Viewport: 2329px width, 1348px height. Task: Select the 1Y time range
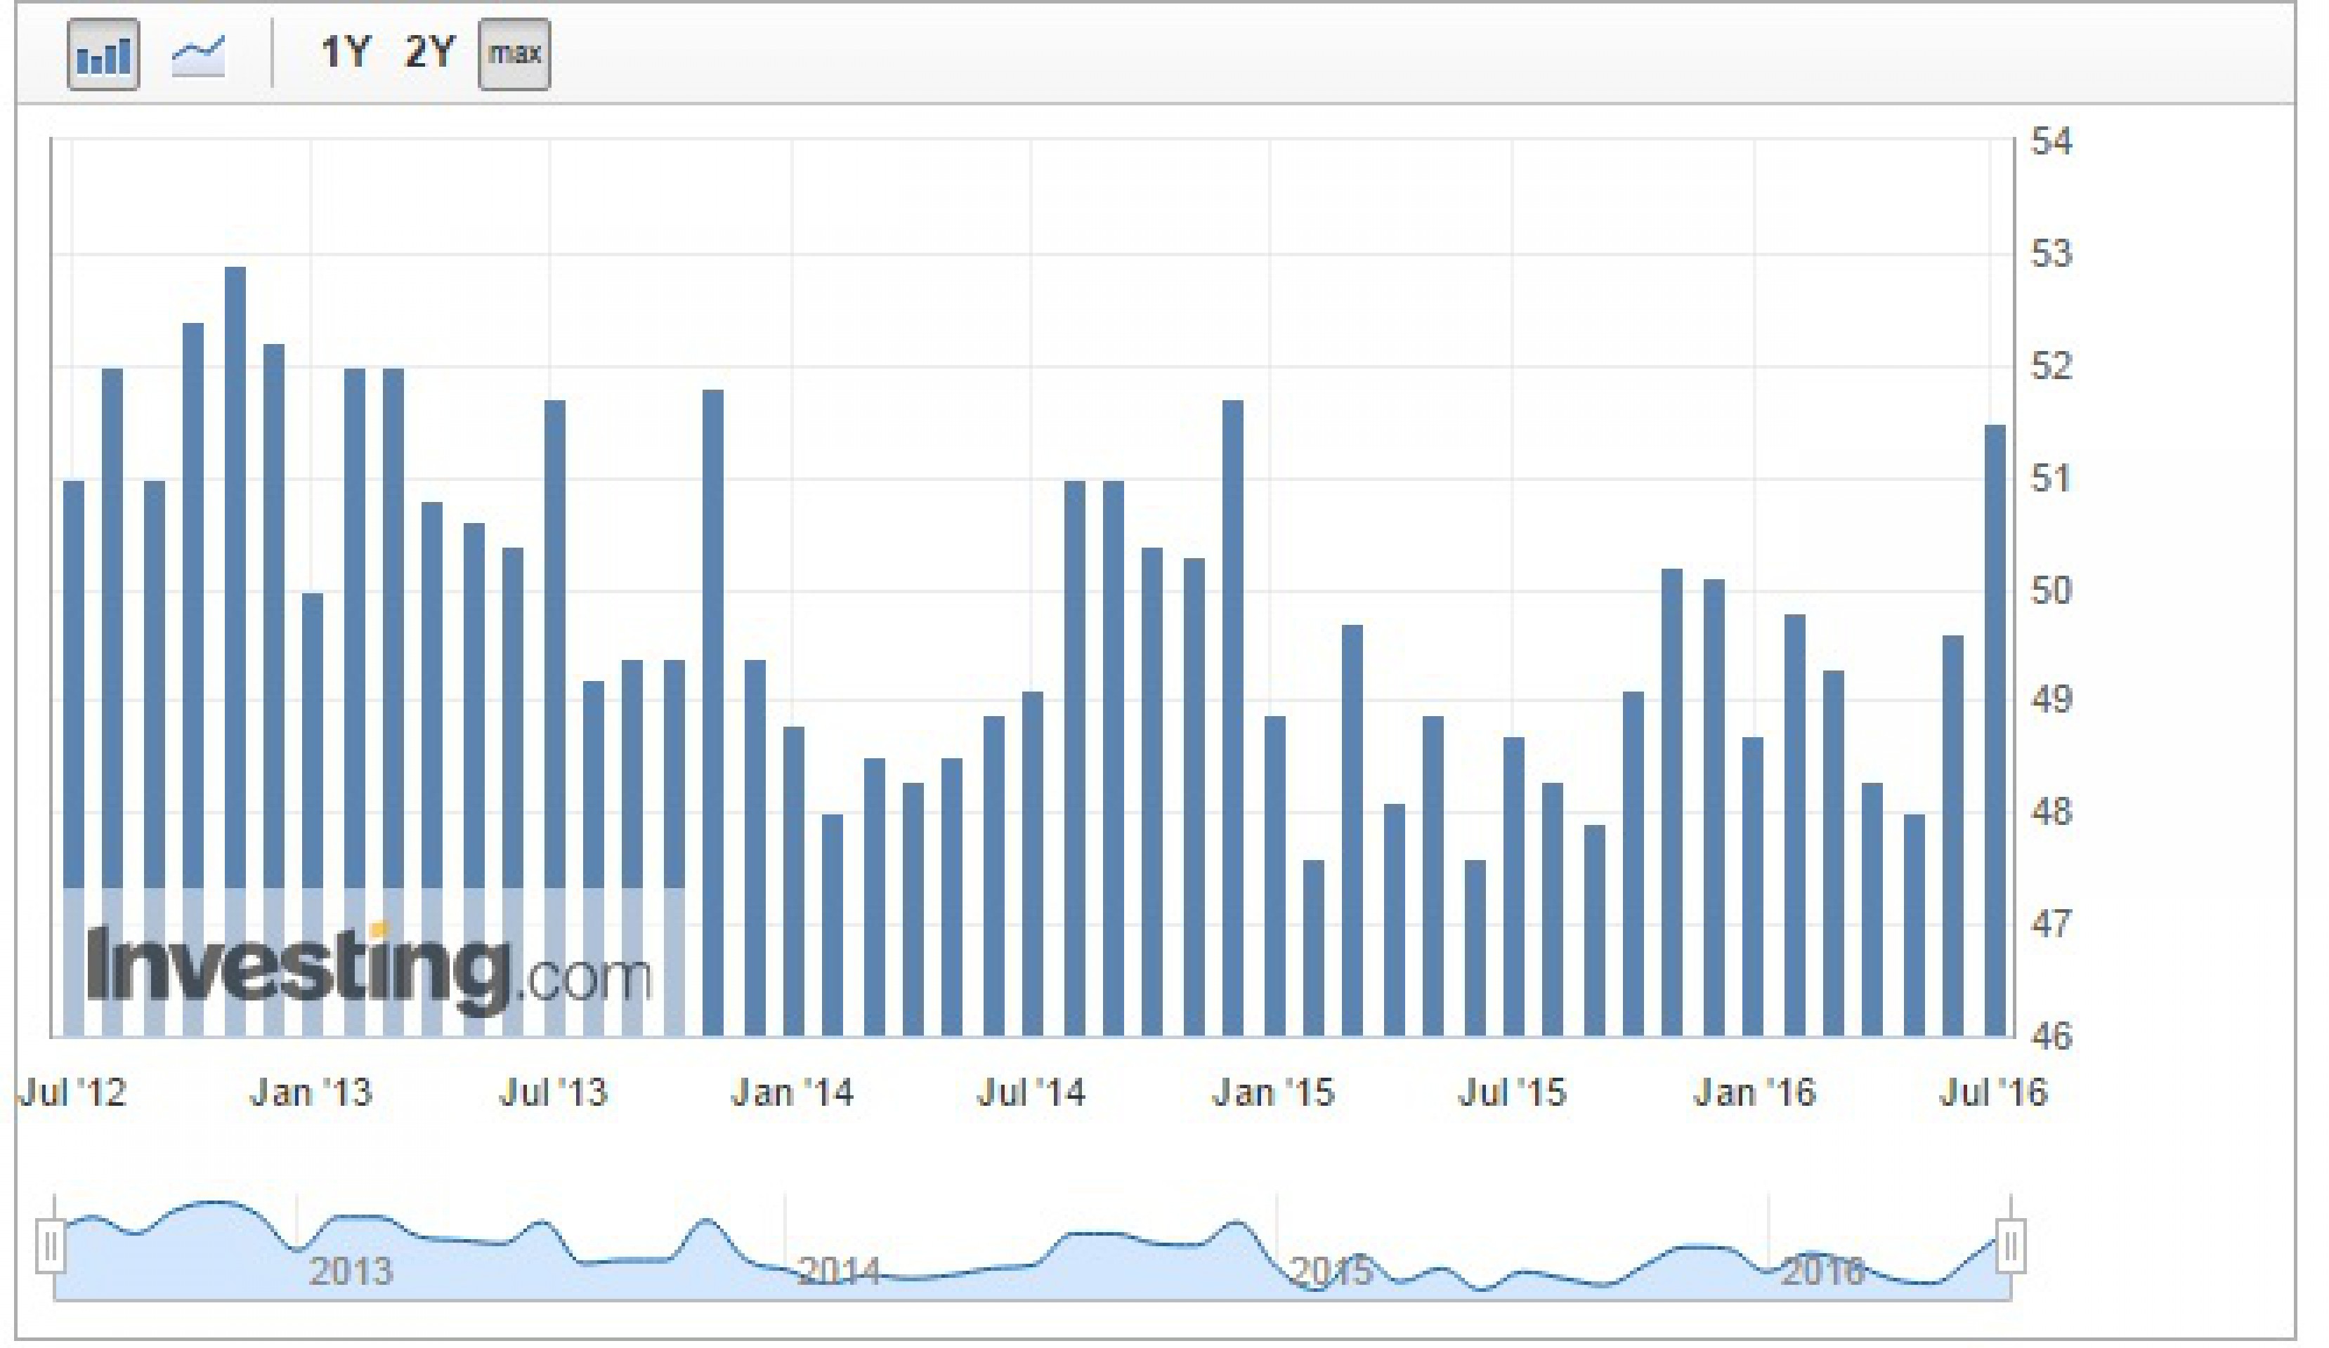pos(345,53)
